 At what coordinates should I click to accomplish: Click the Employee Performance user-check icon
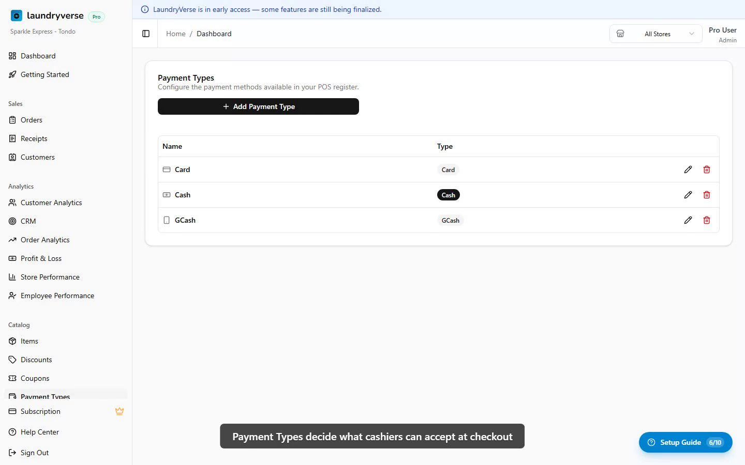12,296
